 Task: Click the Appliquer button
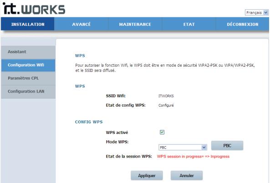coord(147,175)
